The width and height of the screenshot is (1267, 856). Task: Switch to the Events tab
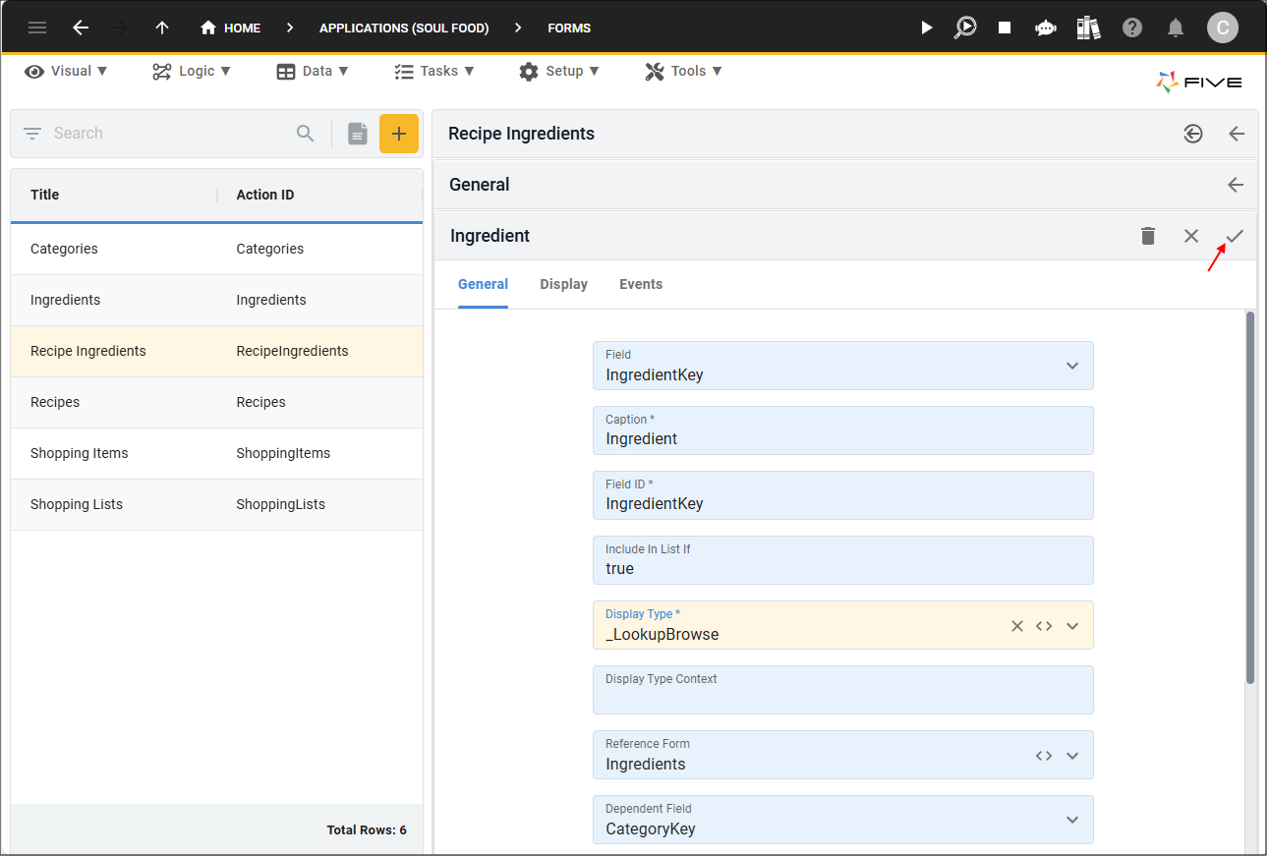click(x=640, y=284)
